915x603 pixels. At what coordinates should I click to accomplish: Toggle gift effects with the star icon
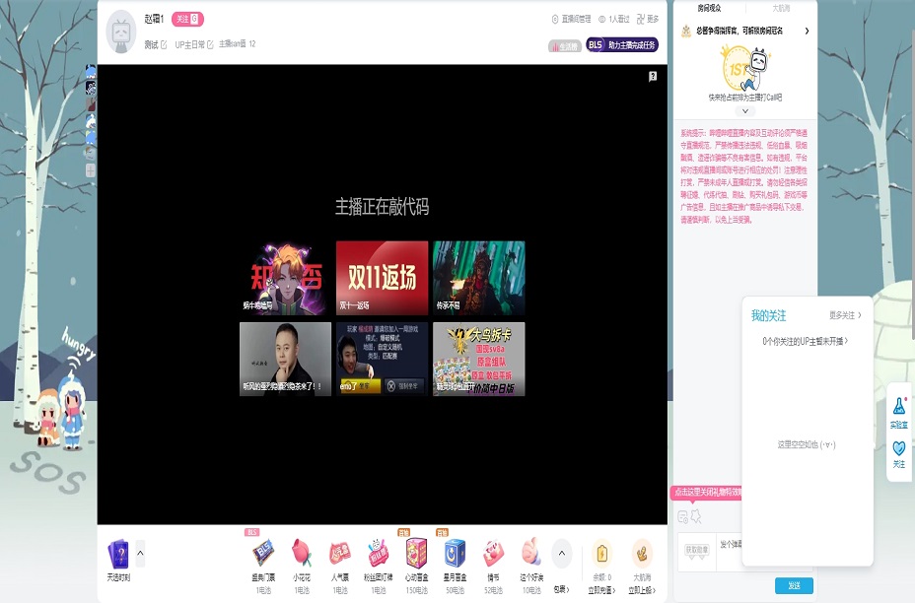click(x=696, y=516)
